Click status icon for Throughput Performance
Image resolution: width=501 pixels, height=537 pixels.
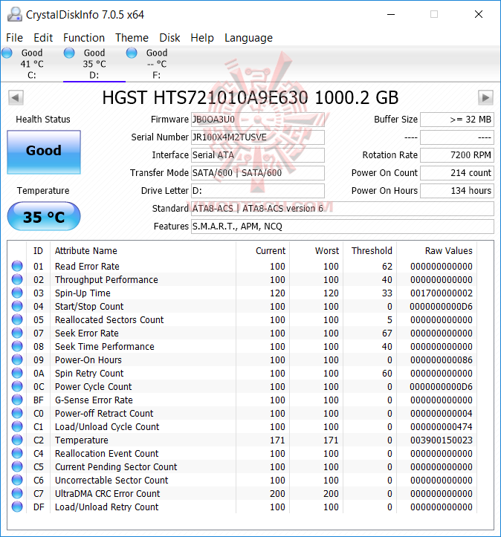coord(17,279)
